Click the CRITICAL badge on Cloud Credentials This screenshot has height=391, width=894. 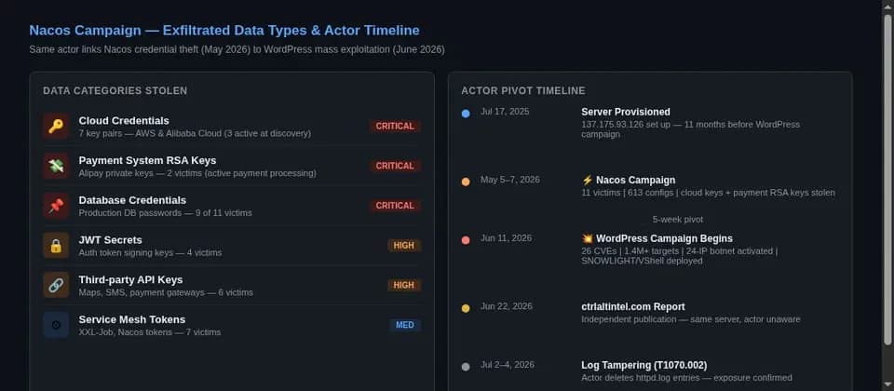click(395, 126)
